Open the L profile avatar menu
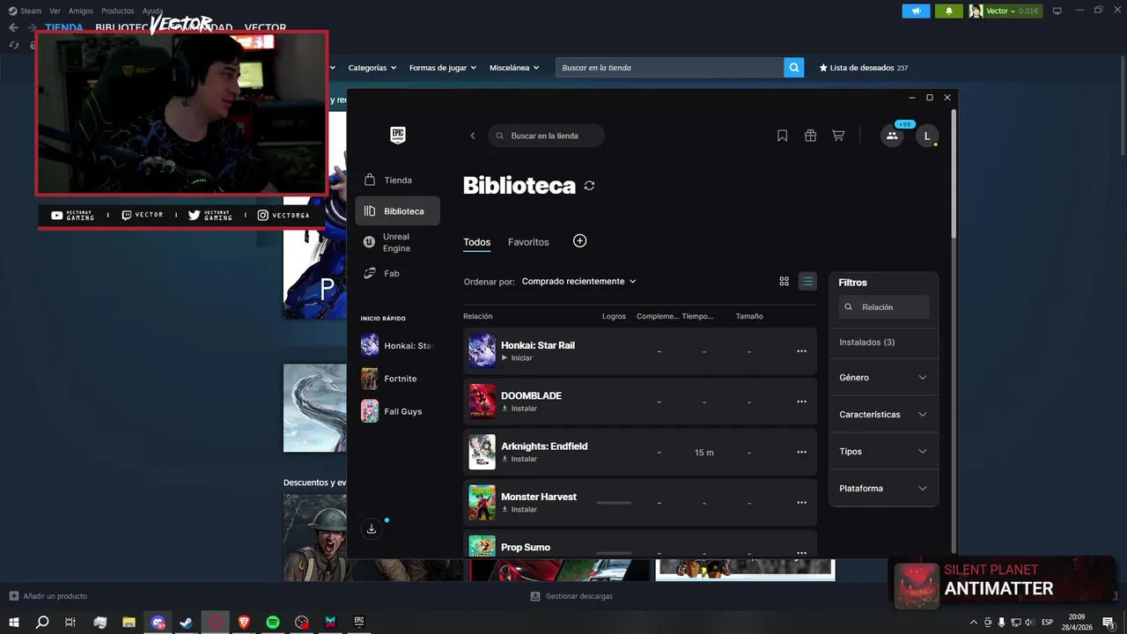 926,136
